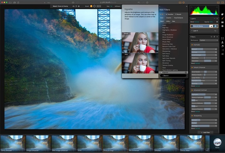Select the orange paint brush mode
This screenshot has width=225, height=153.
point(91,6)
